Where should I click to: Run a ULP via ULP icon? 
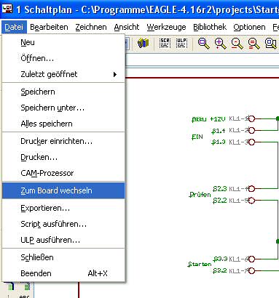(181, 44)
